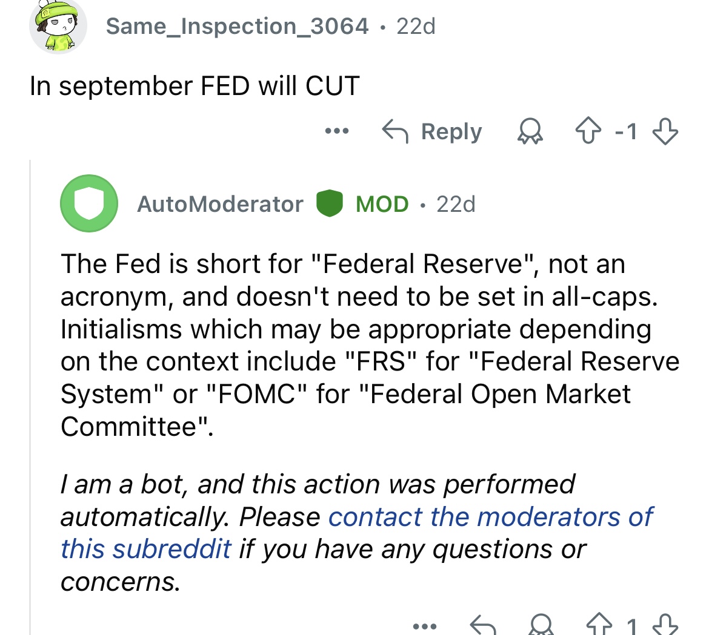Tap Same_Inspection_3064's avatar image
This screenshot has height=635, width=709.
pos(57,27)
